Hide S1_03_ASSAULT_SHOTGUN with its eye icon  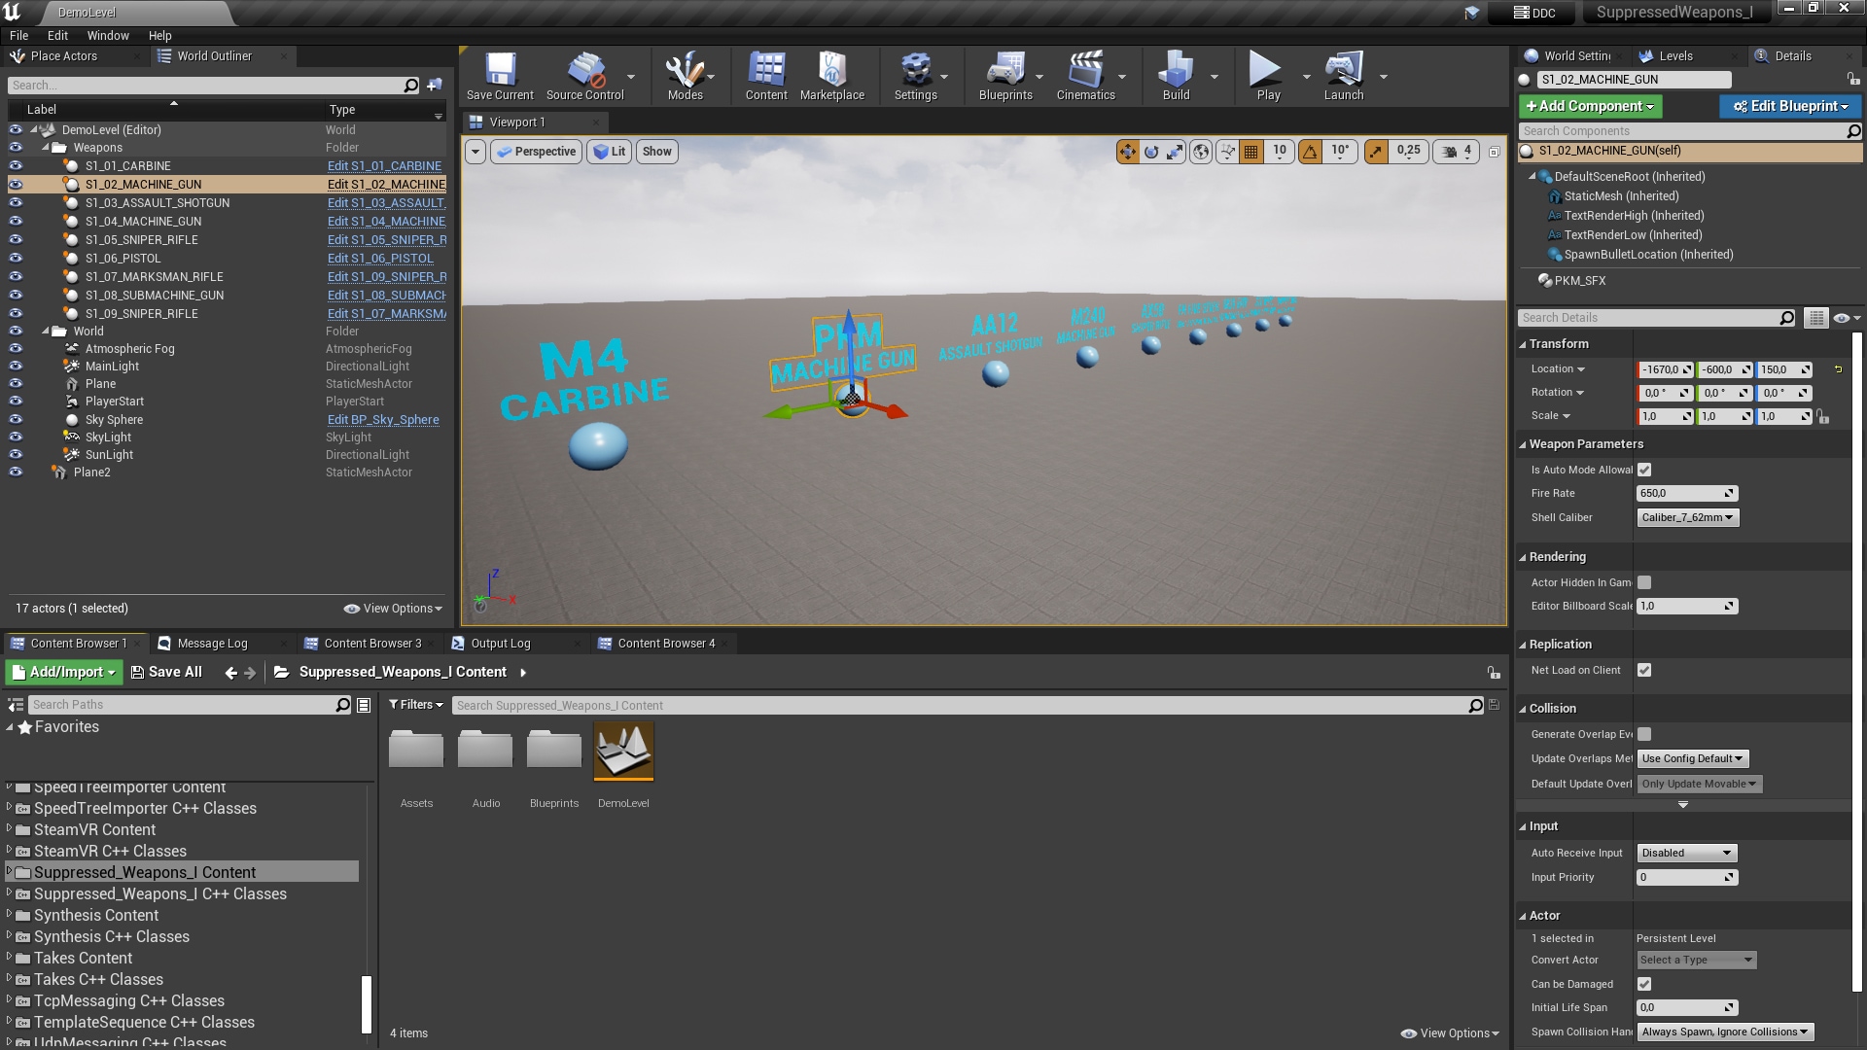[x=16, y=203]
